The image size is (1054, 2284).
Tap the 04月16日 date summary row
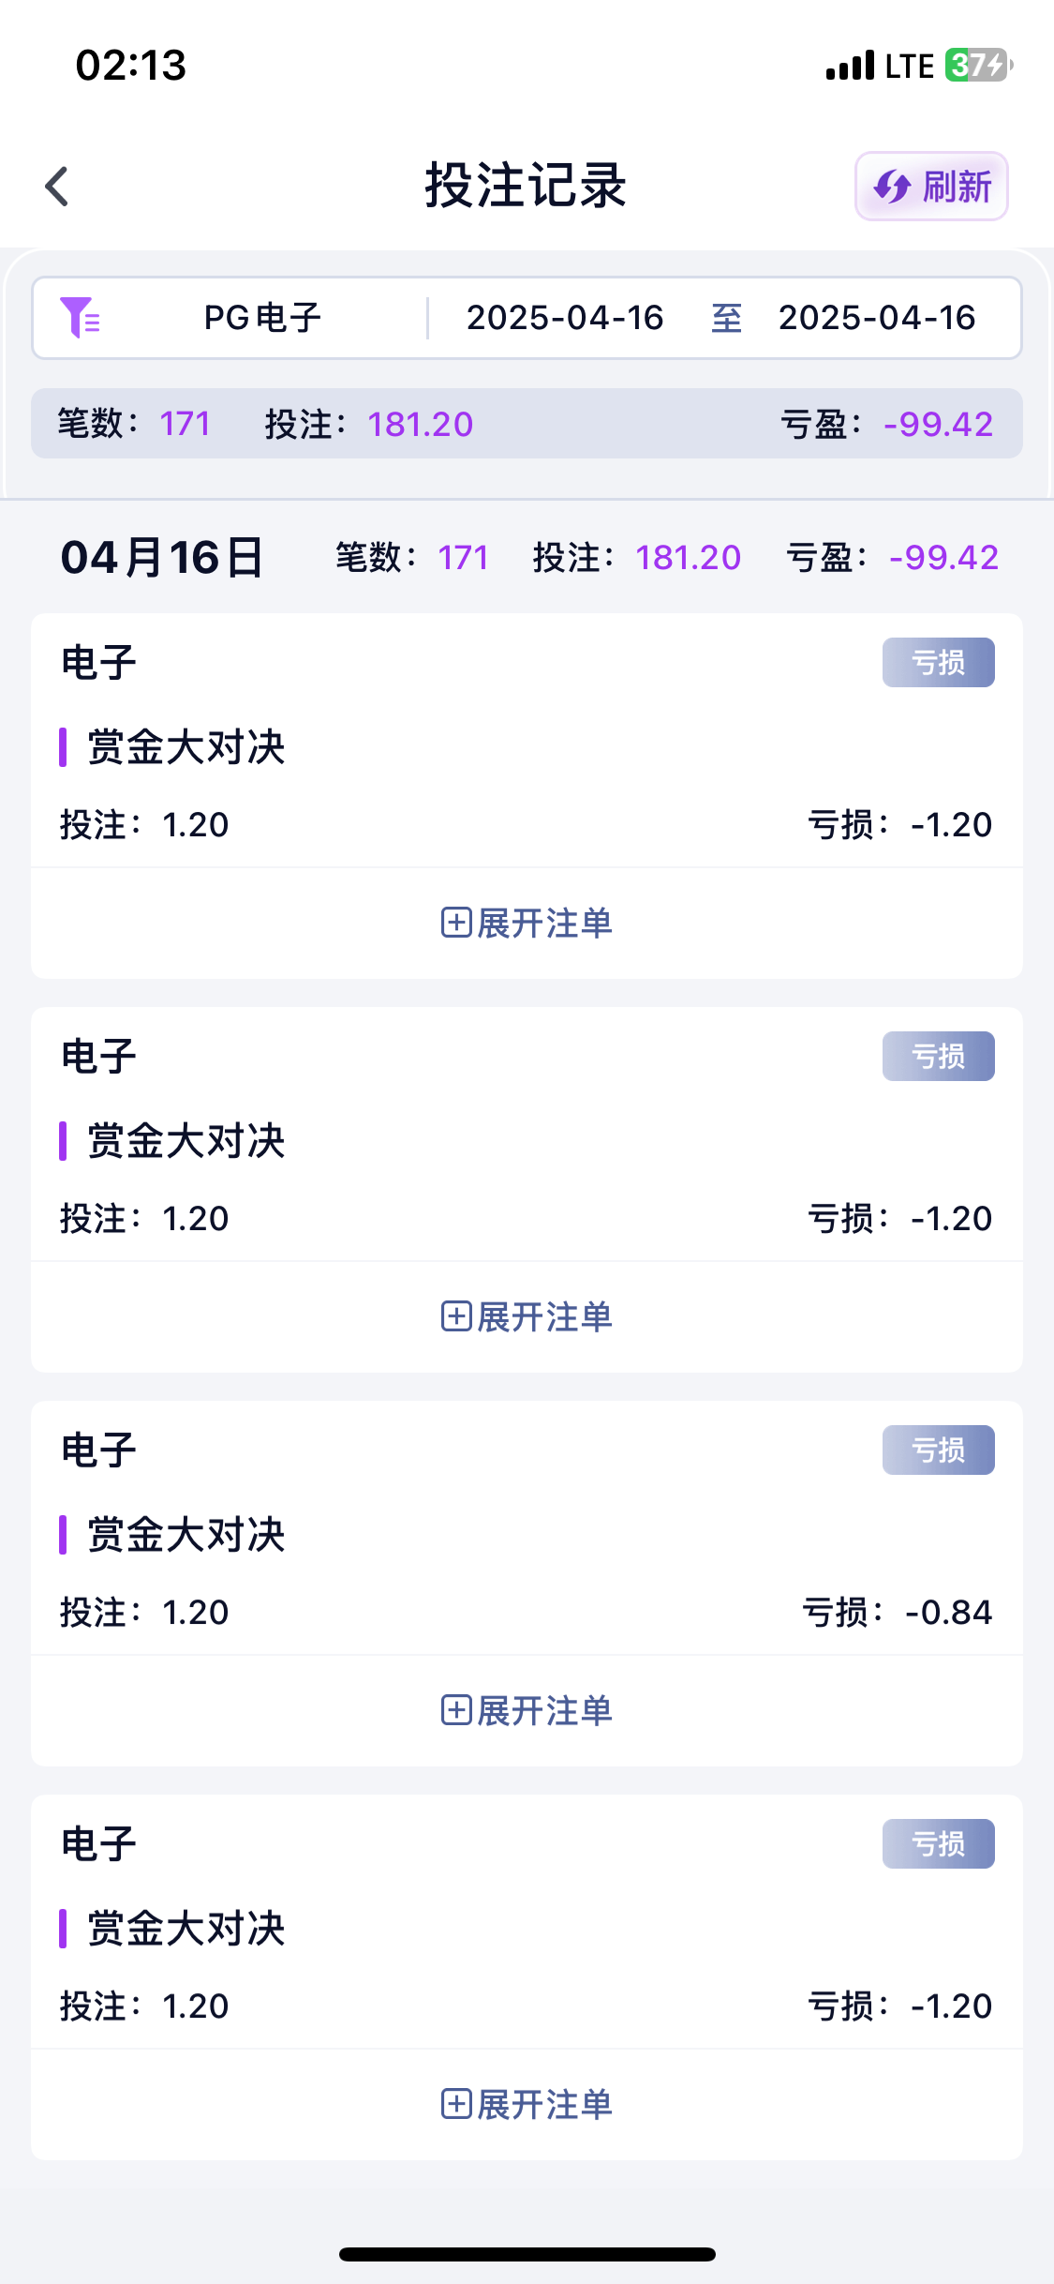click(x=162, y=558)
